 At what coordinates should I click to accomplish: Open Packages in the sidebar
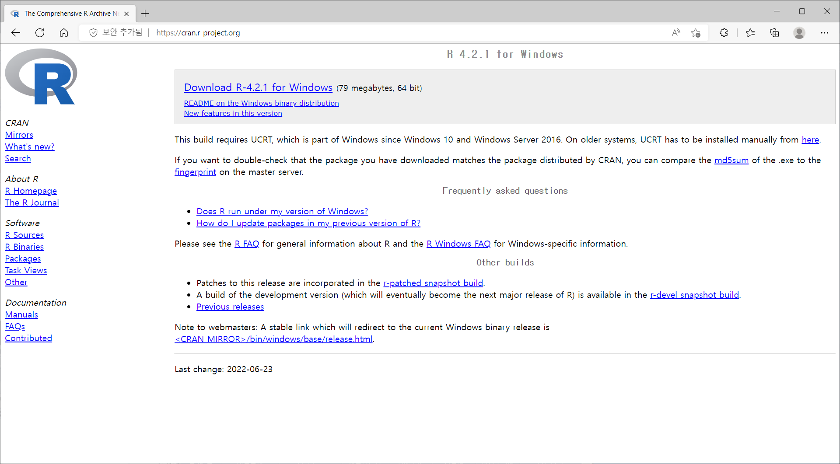[x=23, y=258]
